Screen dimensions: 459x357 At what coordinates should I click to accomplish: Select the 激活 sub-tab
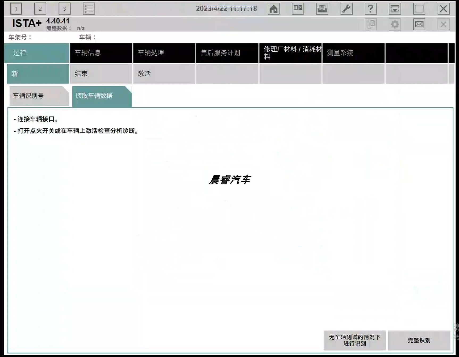pos(164,74)
